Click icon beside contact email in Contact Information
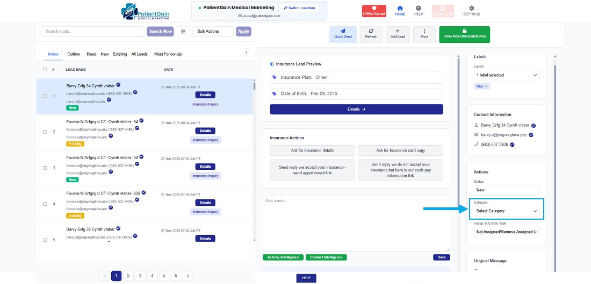The image size is (591, 284). pyautogui.click(x=531, y=134)
